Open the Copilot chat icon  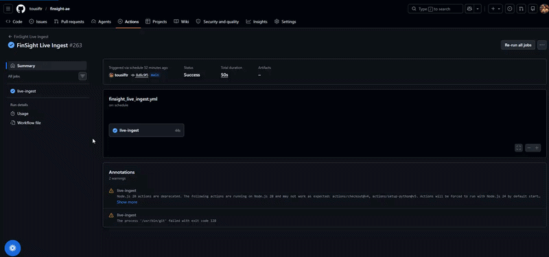[x=469, y=9]
